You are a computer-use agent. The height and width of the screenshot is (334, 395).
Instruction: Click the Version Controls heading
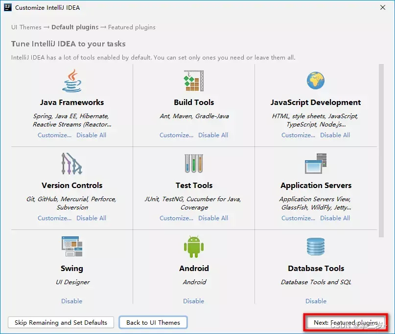tap(72, 186)
